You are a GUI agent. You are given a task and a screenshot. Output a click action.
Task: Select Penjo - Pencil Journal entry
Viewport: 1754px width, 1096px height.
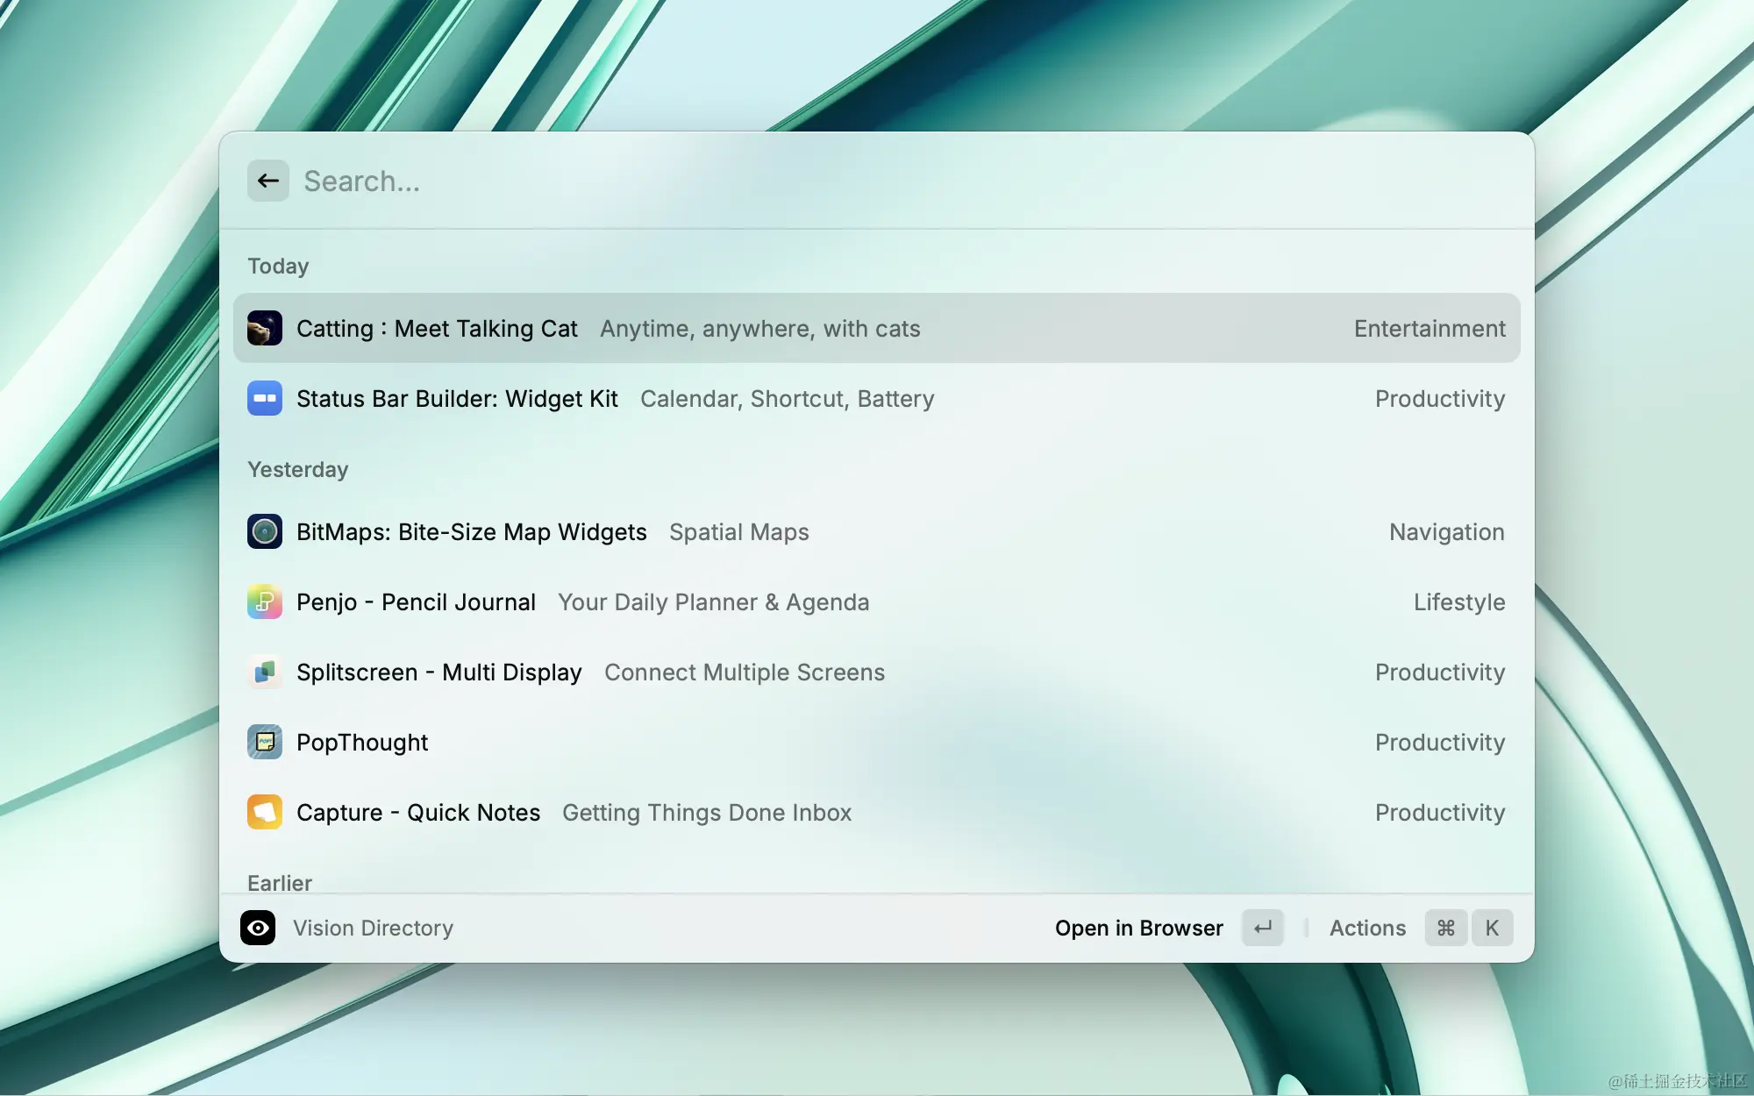[877, 601]
